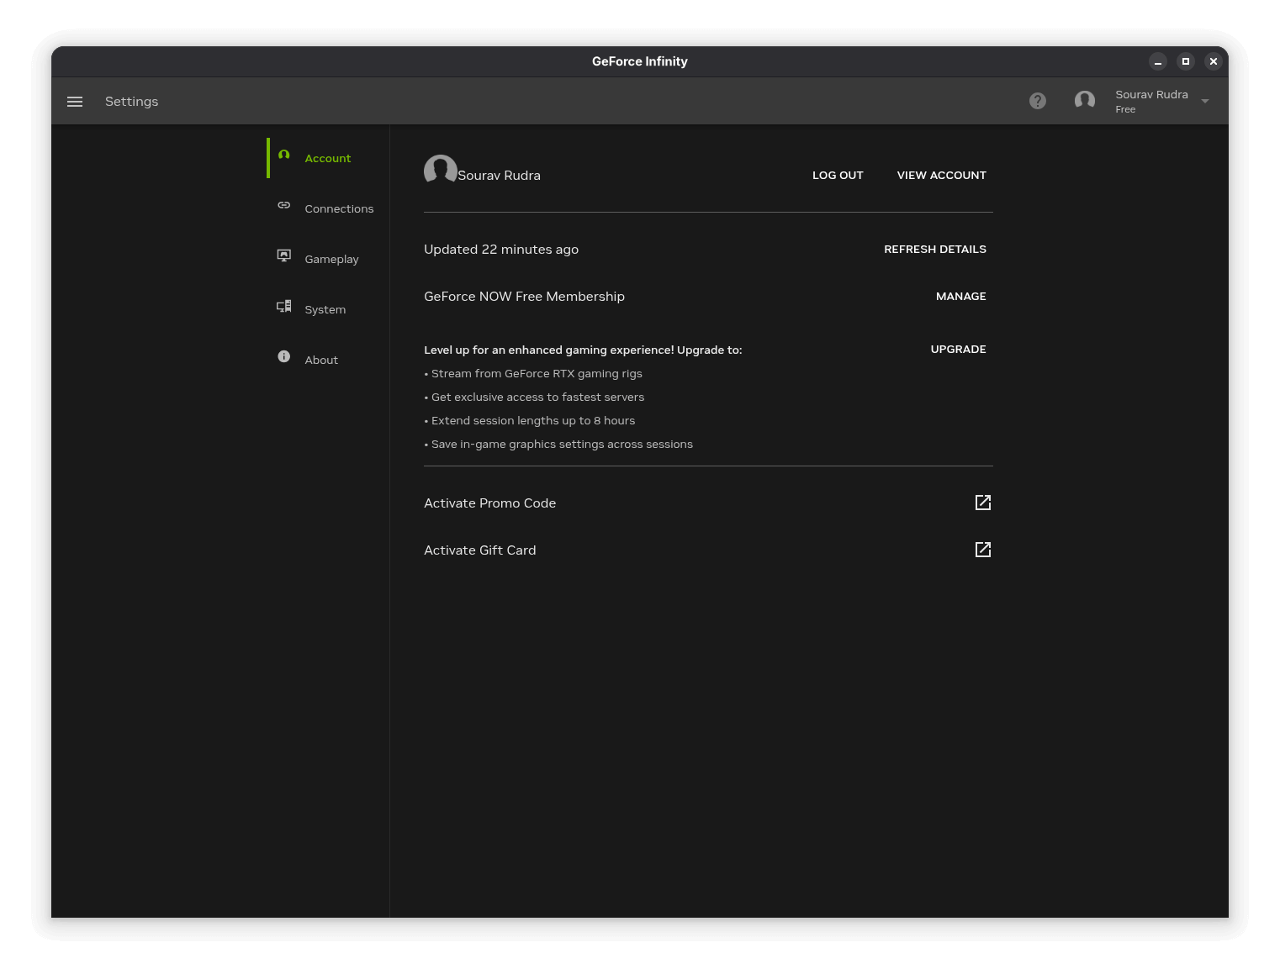Screen dimensions: 1280x974
Task: Switch to Gameplay settings tab
Action: tap(331, 259)
